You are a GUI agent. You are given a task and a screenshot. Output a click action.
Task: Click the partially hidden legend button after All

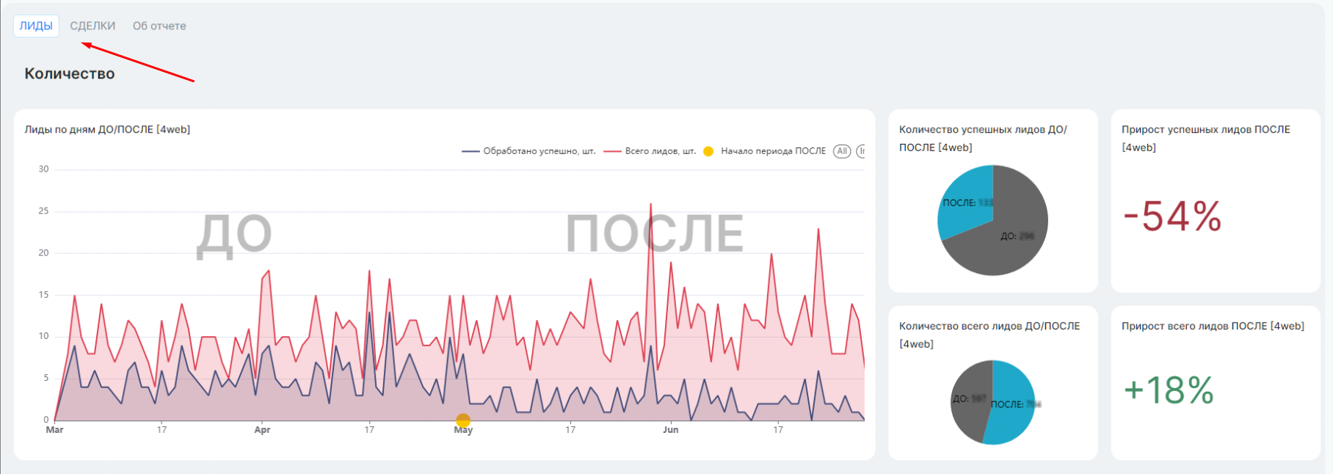tap(861, 151)
